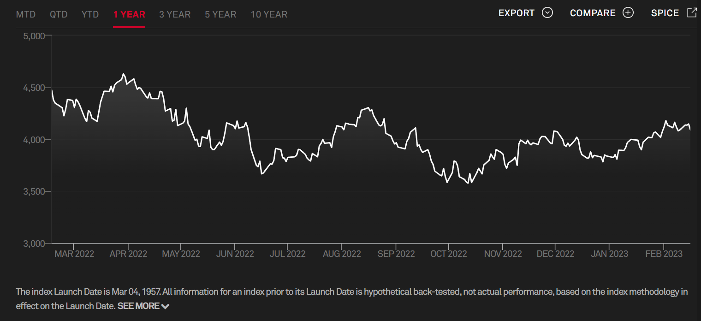
Task: Show YTD performance range
Action: click(90, 15)
